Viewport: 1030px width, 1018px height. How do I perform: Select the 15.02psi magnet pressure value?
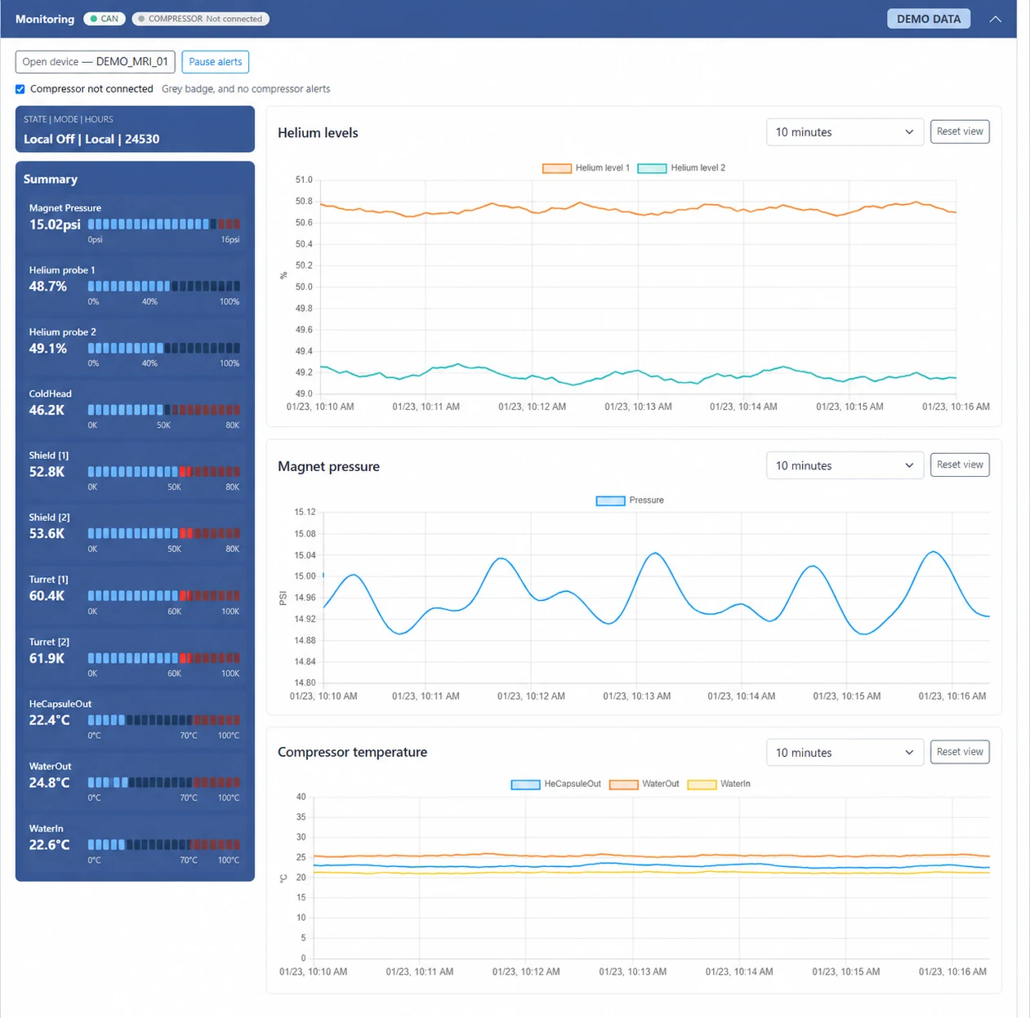55,224
